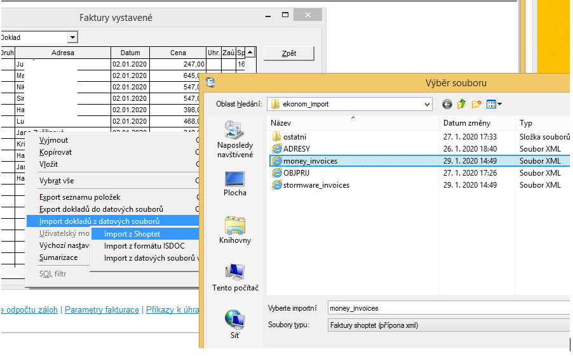Select invoice row with price 247,00
The width and height of the screenshot is (573, 357).
coord(123,64)
